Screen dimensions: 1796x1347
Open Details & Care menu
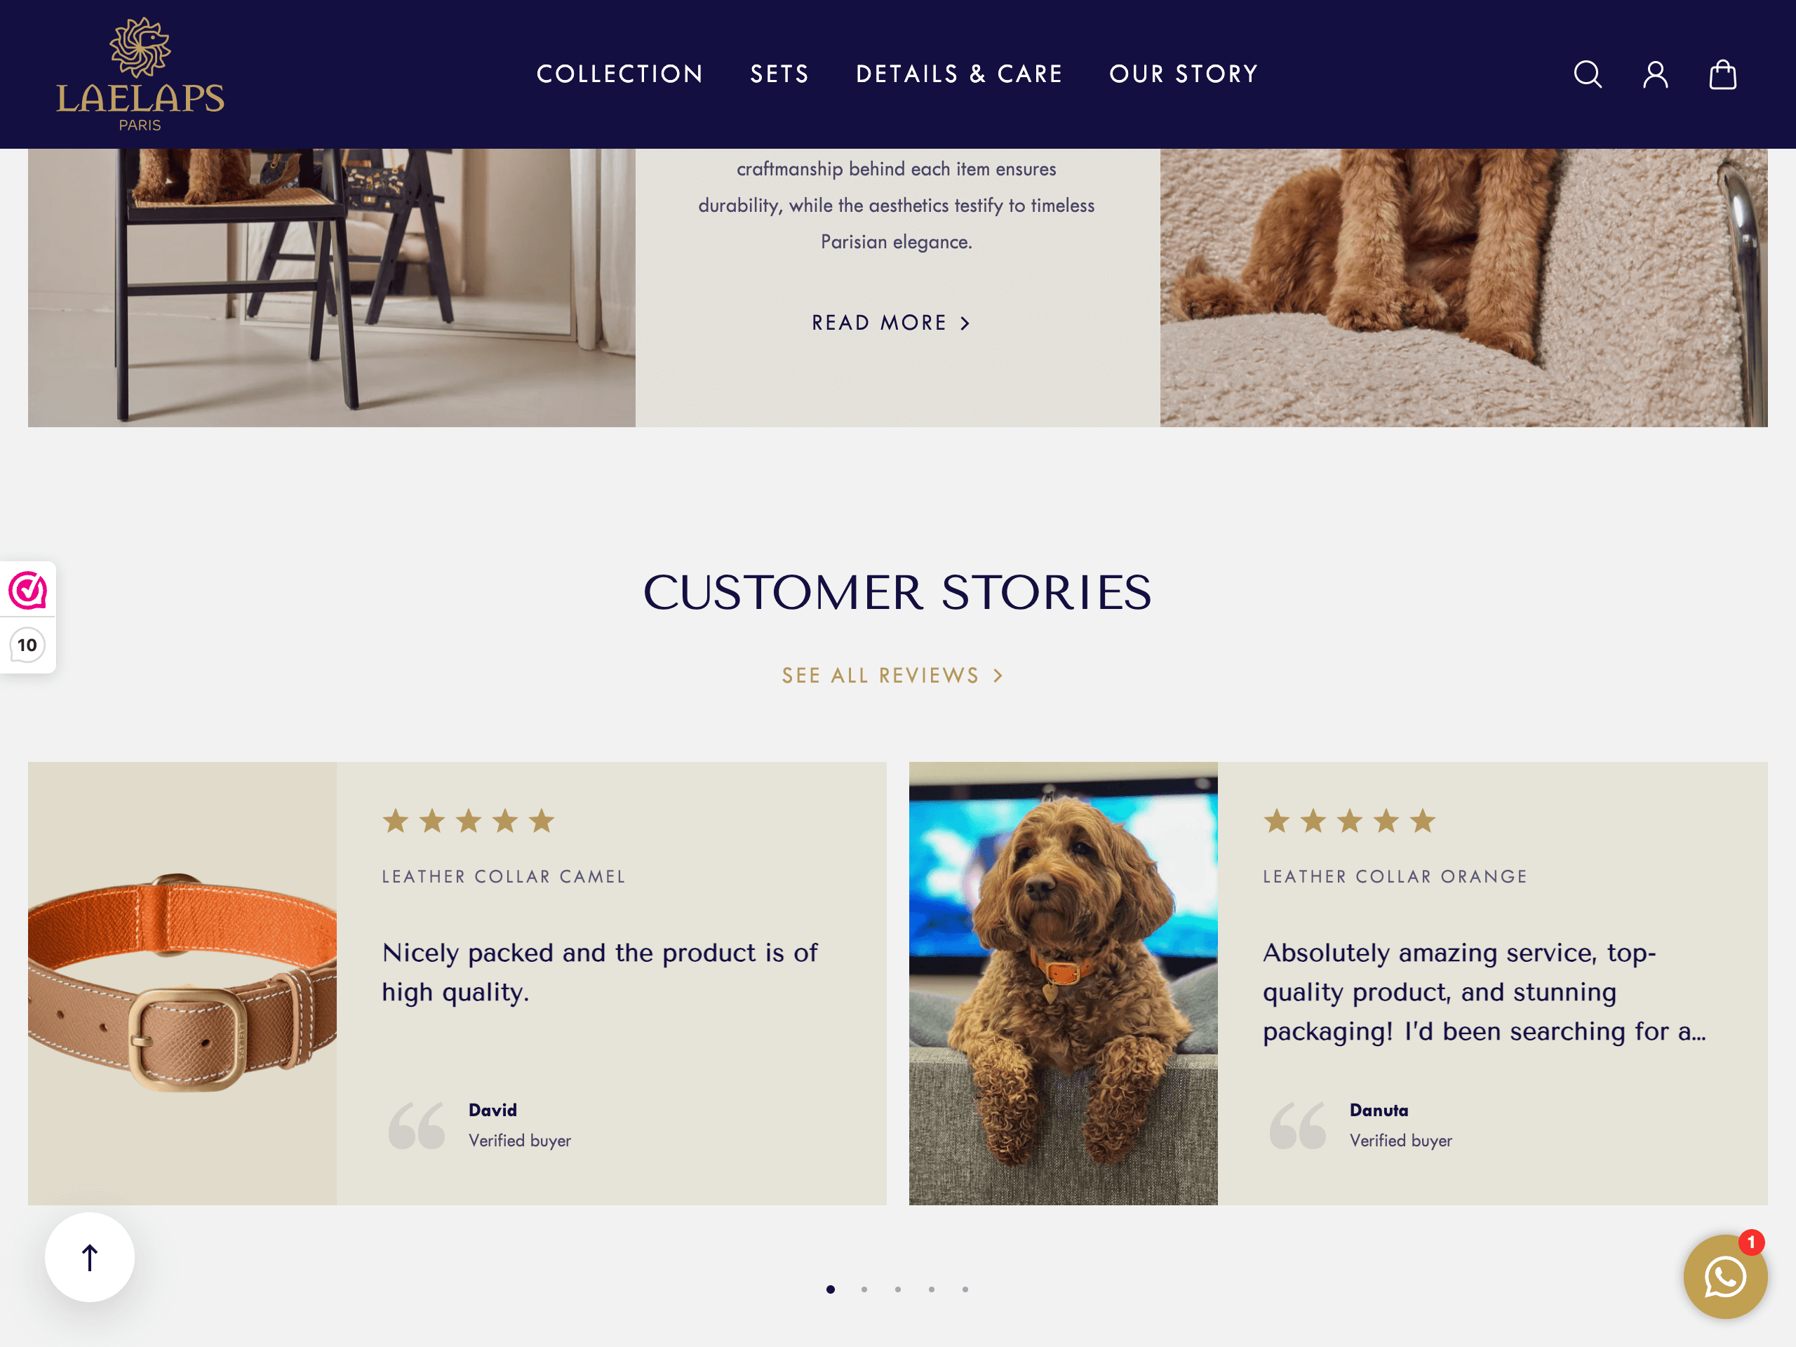(959, 74)
